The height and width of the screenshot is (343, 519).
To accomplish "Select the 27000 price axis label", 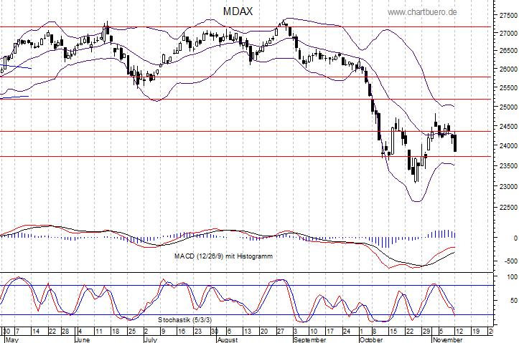I will pyautogui.click(x=505, y=33).
